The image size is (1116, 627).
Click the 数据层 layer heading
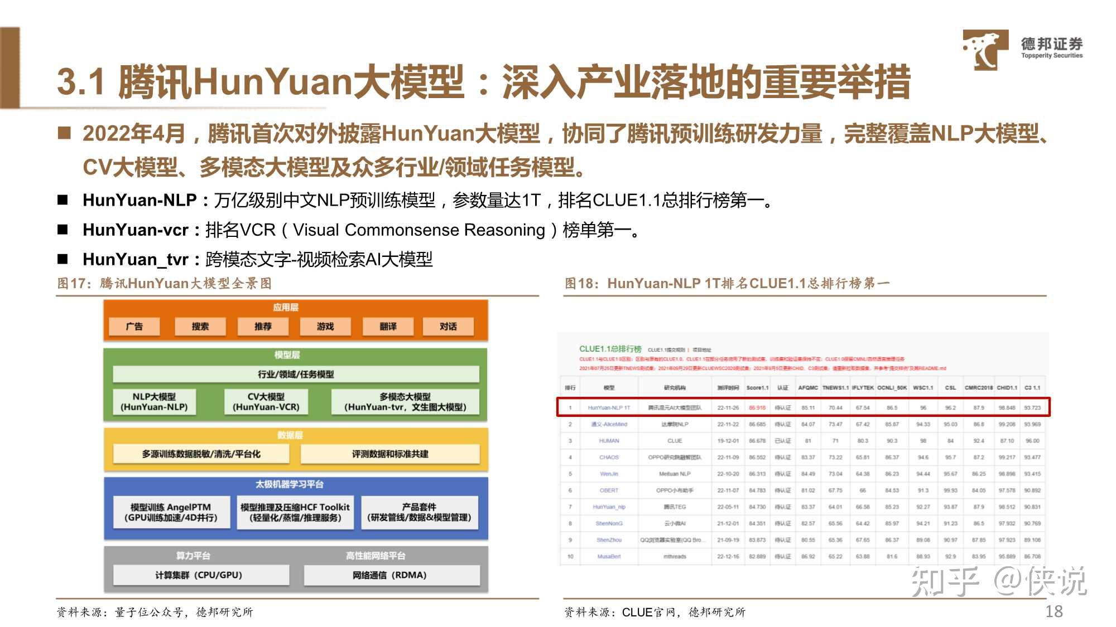click(290, 435)
